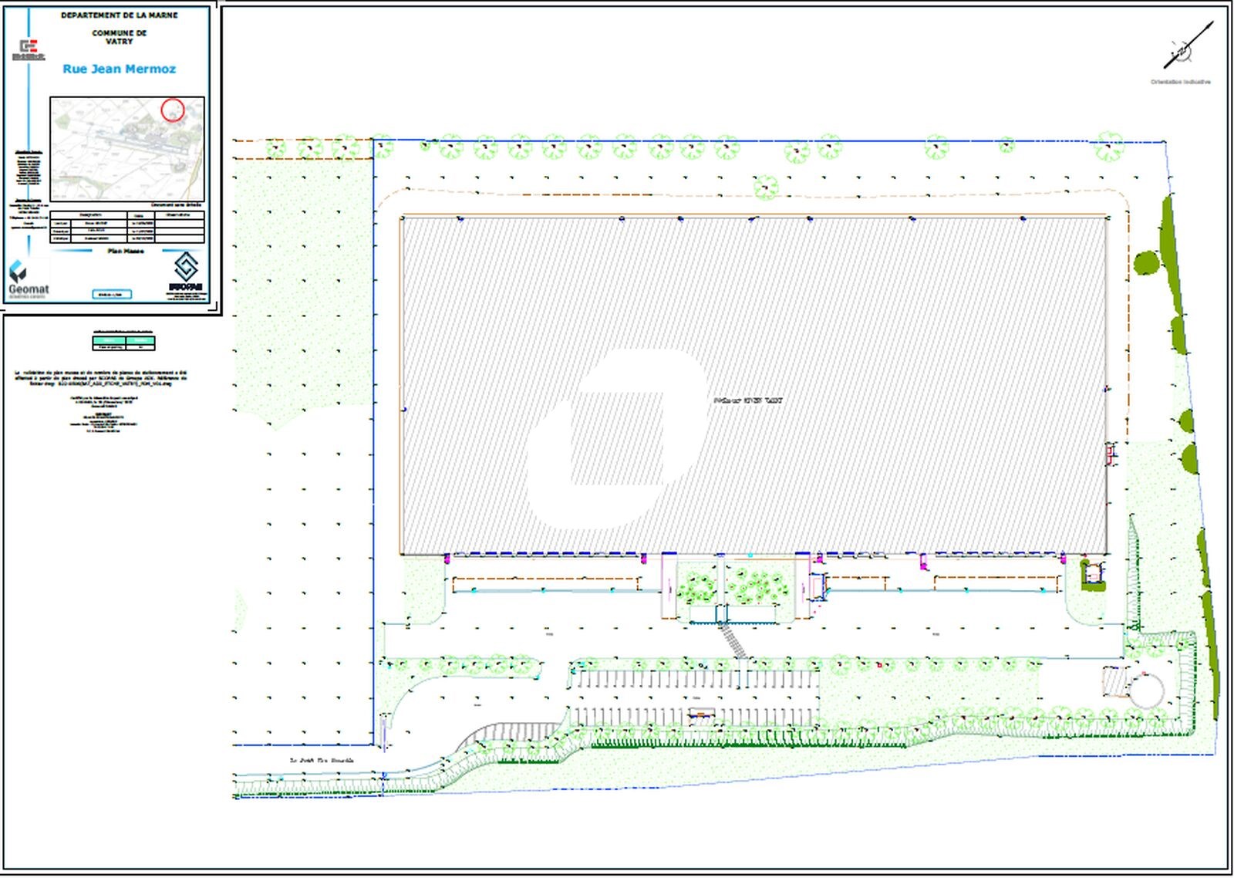Viewport: 1234px width, 878px height.
Task: Click the building label text right of the roof logo
Action: pyautogui.click(x=747, y=400)
